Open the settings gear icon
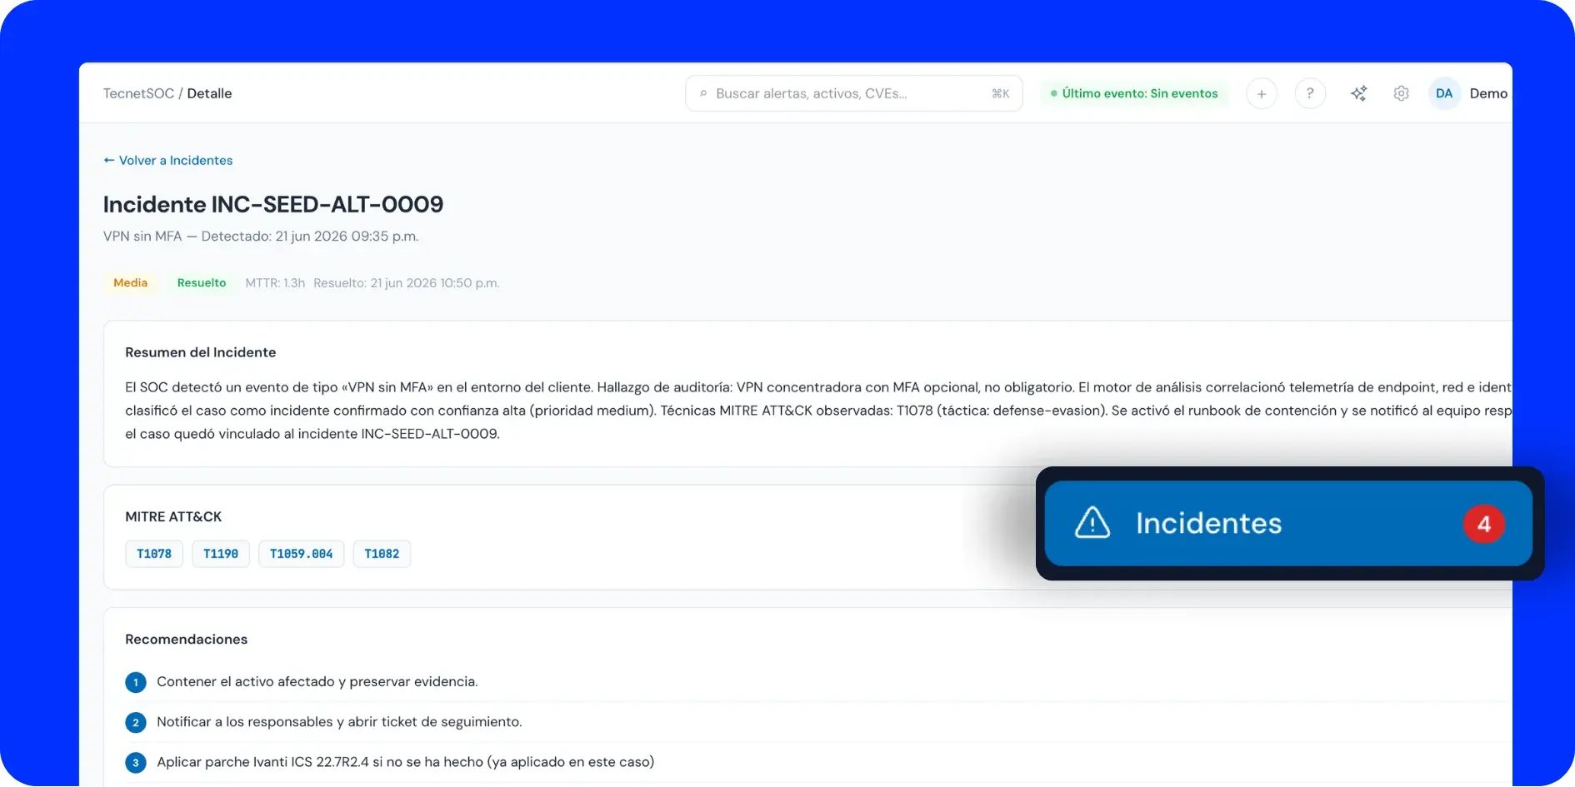 coord(1401,94)
